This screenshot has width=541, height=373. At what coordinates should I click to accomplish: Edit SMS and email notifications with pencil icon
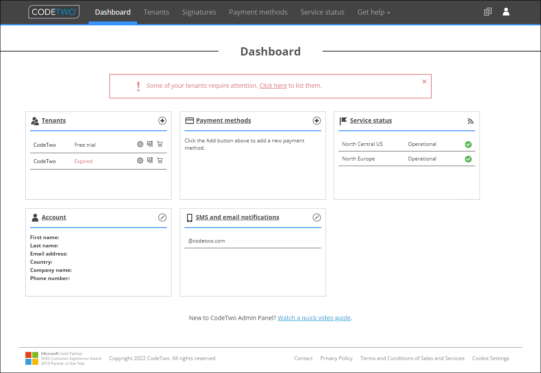317,218
